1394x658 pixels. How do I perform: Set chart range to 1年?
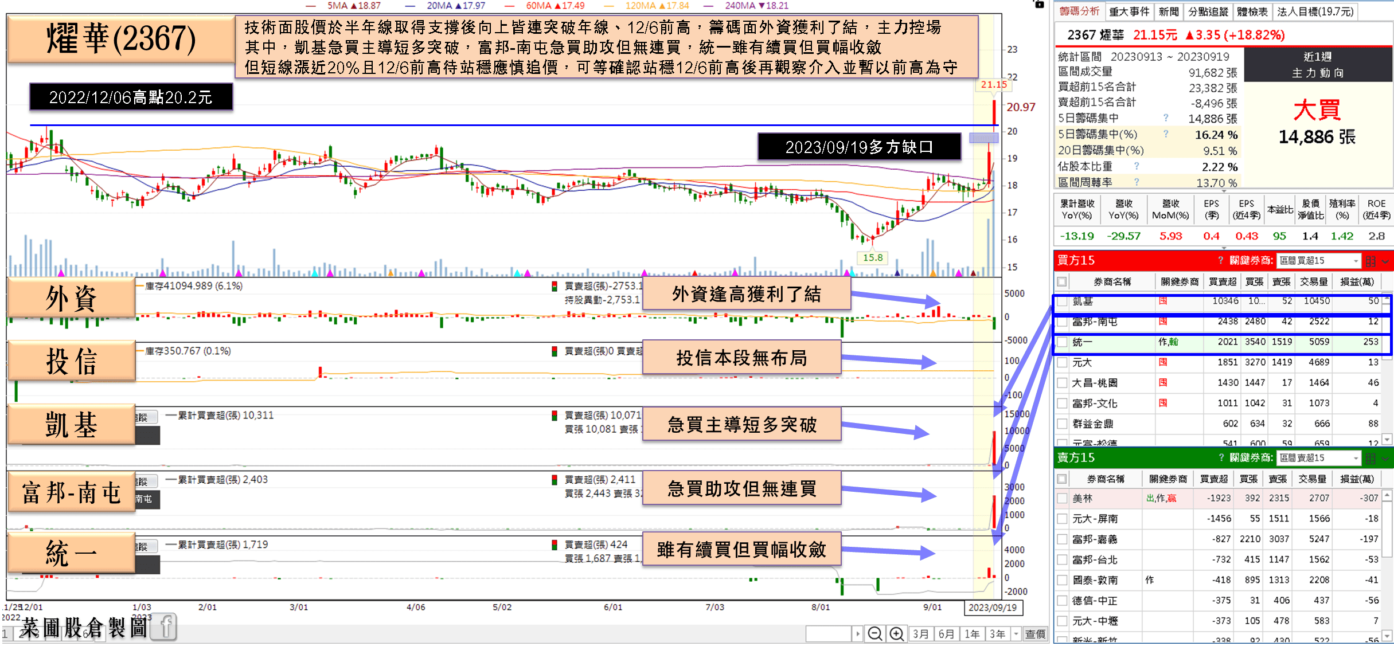click(x=972, y=634)
